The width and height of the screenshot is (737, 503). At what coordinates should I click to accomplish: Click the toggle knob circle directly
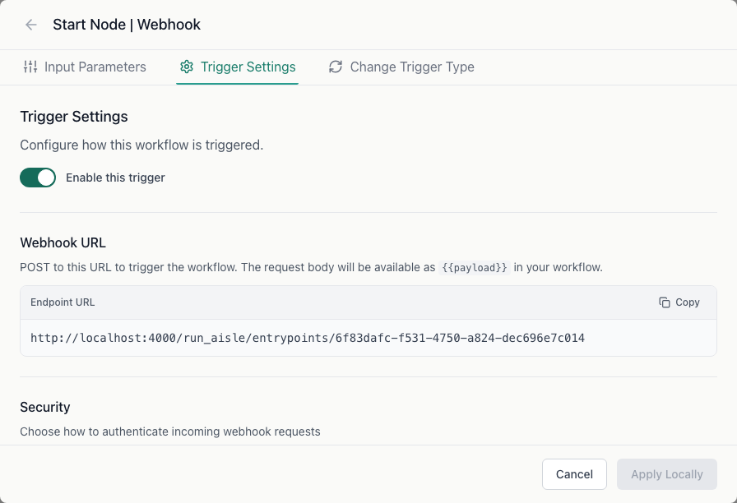point(46,178)
